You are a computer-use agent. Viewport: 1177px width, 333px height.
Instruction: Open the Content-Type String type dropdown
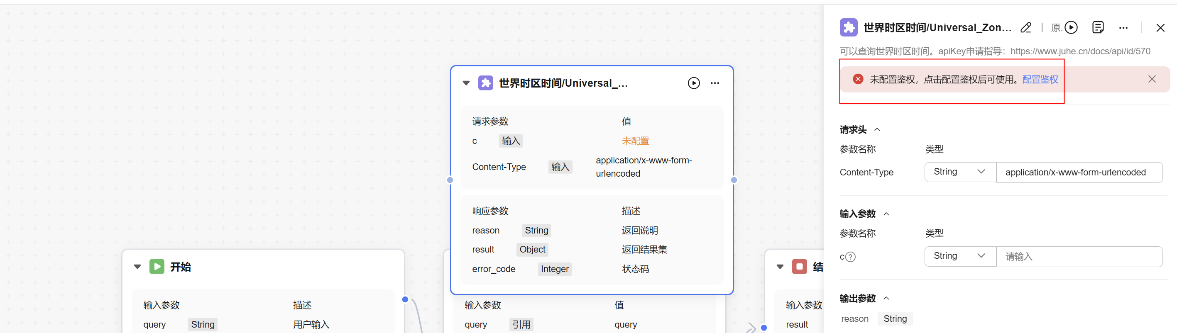point(960,172)
